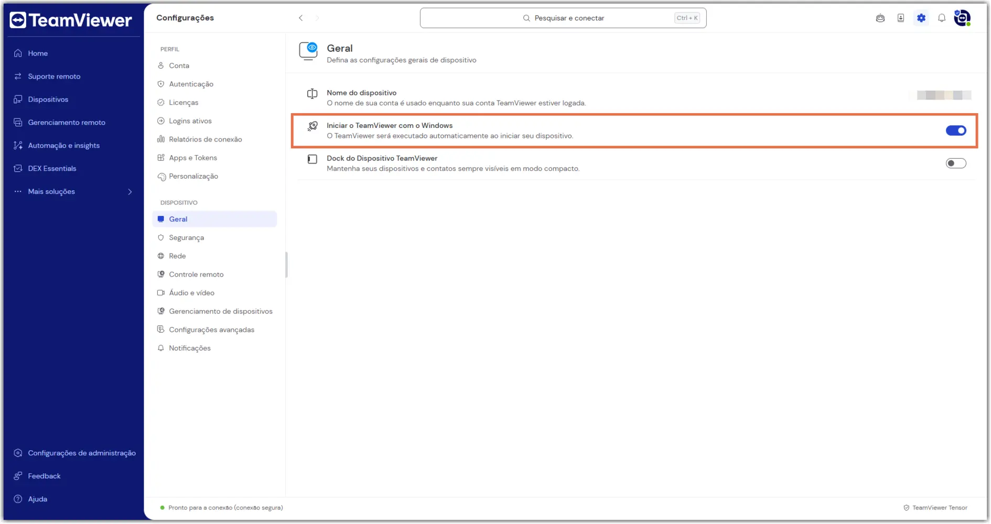Open Home in left sidebar
The width and height of the screenshot is (991, 524).
point(38,53)
